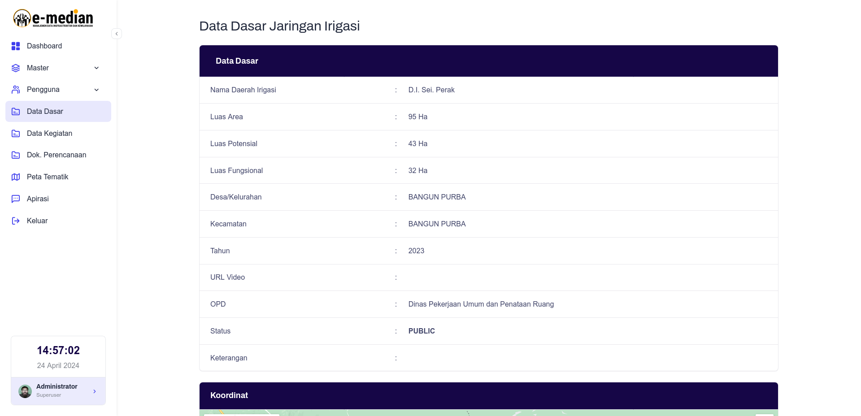The image size is (861, 416).
Task: Click the Keterangan label
Action: pyautogui.click(x=229, y=358)
